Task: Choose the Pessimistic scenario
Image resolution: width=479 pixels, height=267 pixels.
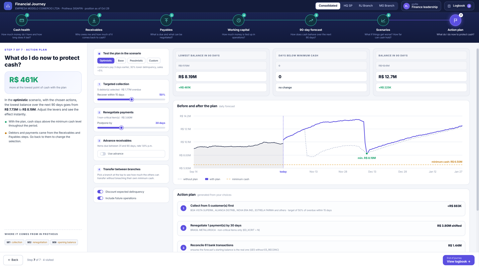Action: coord(136,61)
